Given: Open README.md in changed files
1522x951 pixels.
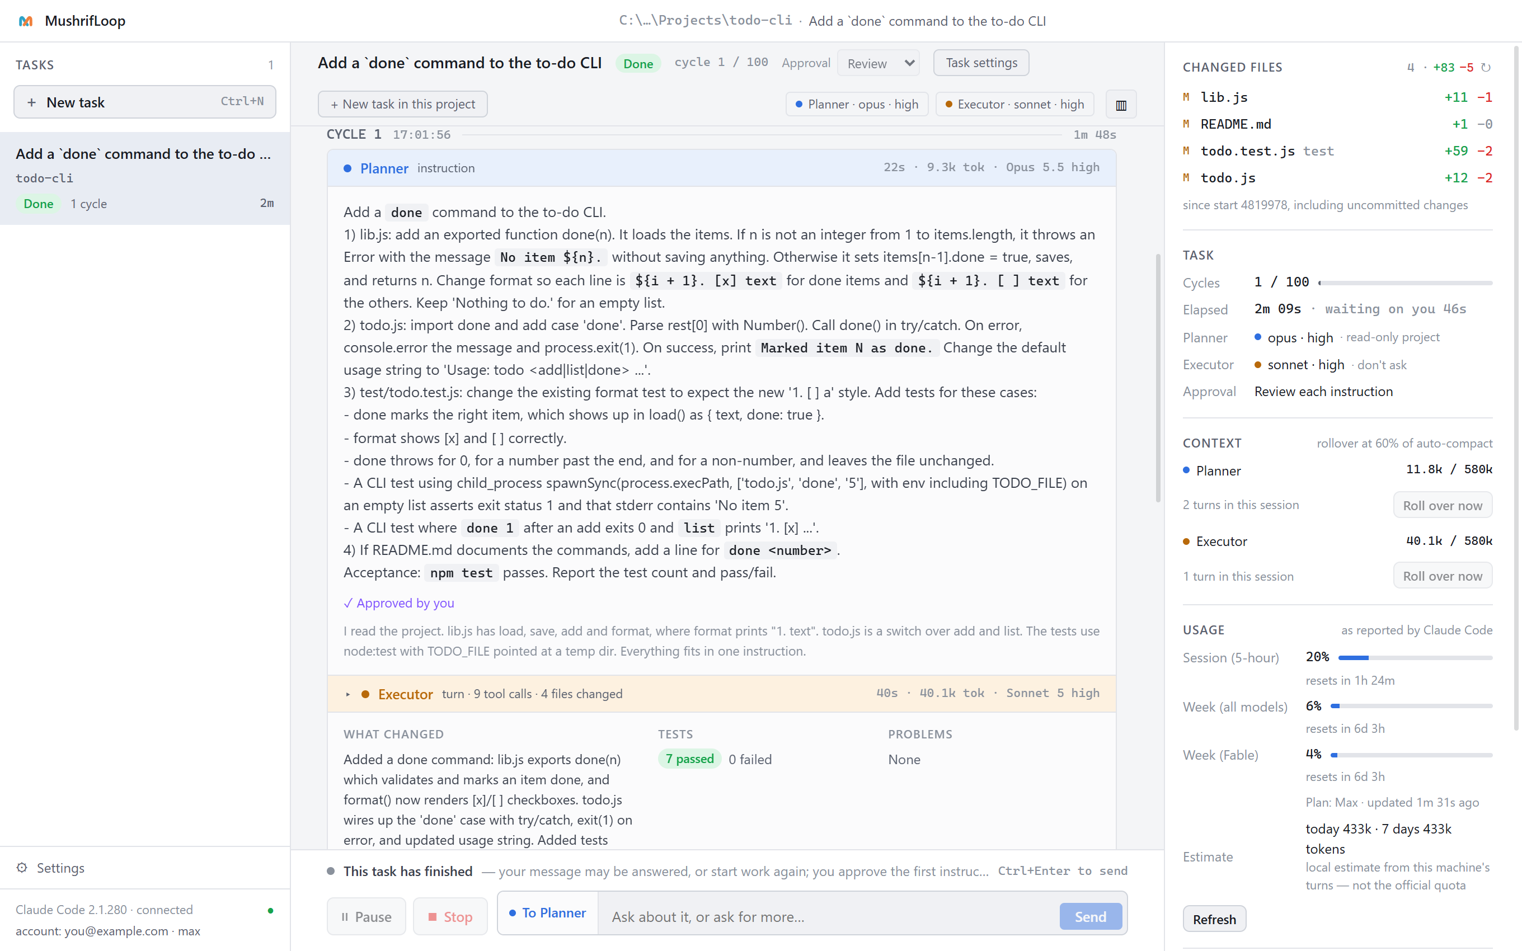Looking at the screenshot, I should click(1337, 125).
